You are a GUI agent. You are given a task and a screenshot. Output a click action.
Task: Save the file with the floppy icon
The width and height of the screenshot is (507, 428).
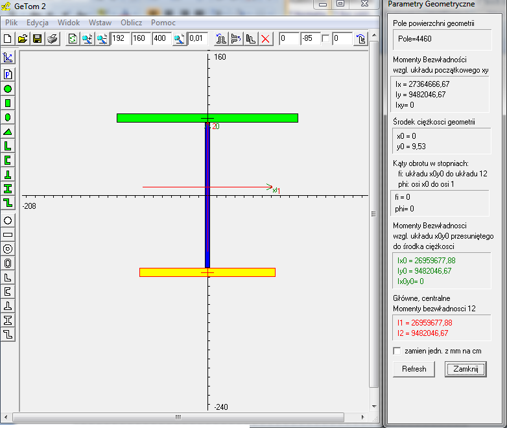click(x=37, y=39)
